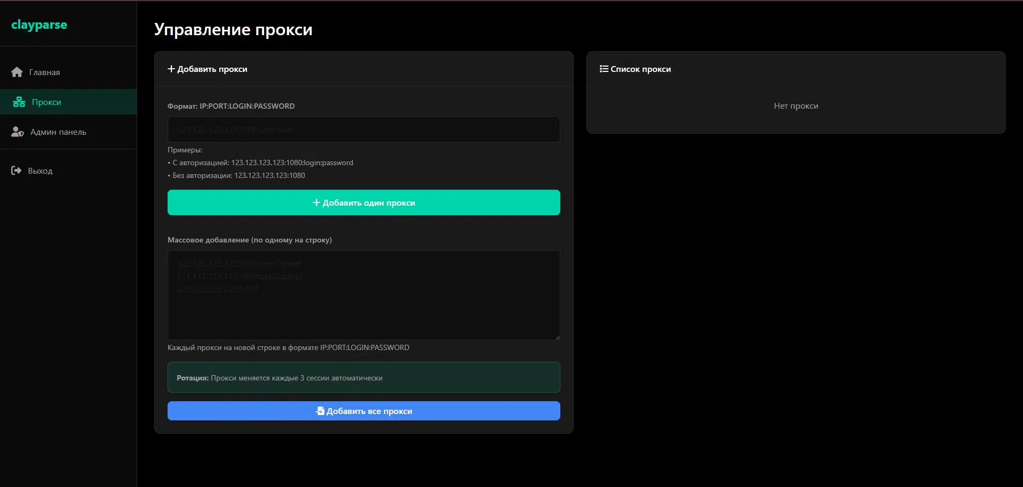Image resolution: width=1023 pixels, height=487 pixels.
Task: Click the logout arrow icon
Action: coord(16,171)
